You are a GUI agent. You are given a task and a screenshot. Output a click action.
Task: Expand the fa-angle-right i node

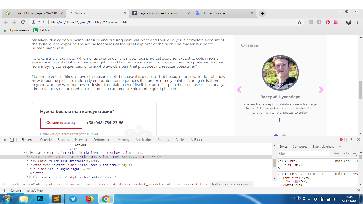31,169
